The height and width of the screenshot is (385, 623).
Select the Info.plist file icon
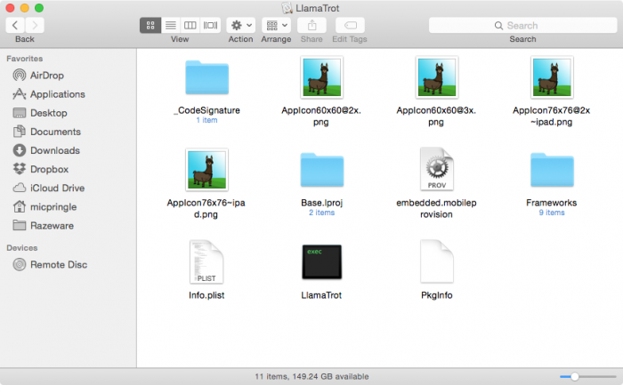pos(206,262)
